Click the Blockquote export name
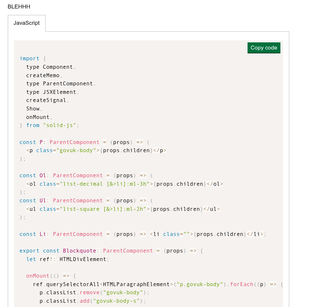Viewport: 327px width, 307px height. pos(79,251)
